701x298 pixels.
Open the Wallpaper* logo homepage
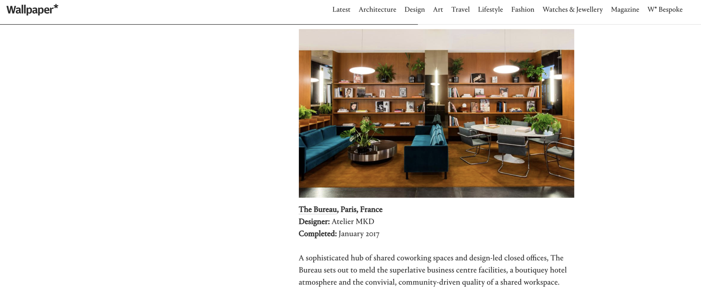(x=32, y=10)
